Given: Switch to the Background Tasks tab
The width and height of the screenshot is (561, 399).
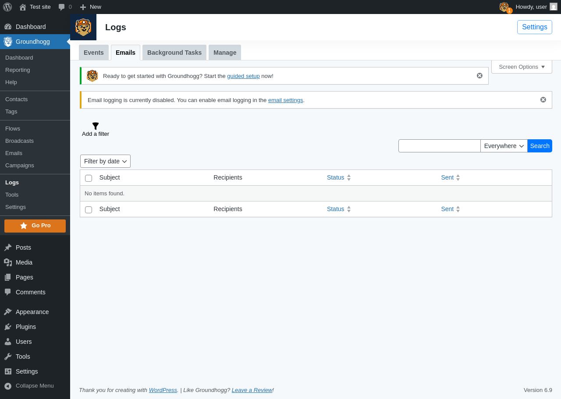Looking at the screenshot, I should click(174, 53).
